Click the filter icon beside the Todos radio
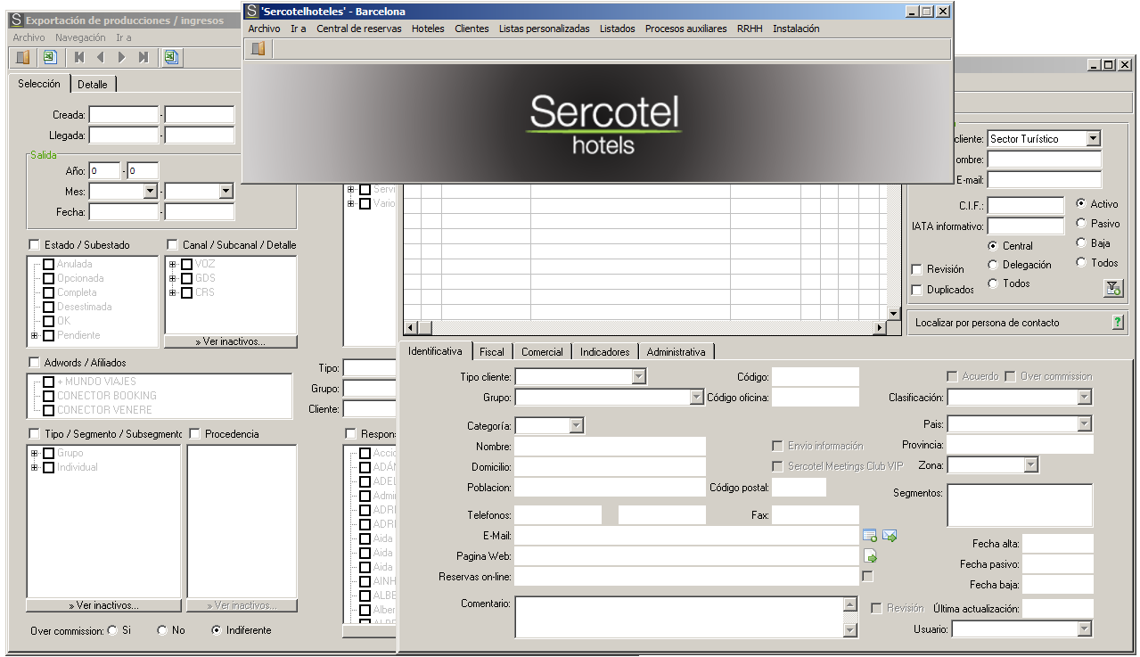1140x657 pixels. point(1113,288)
